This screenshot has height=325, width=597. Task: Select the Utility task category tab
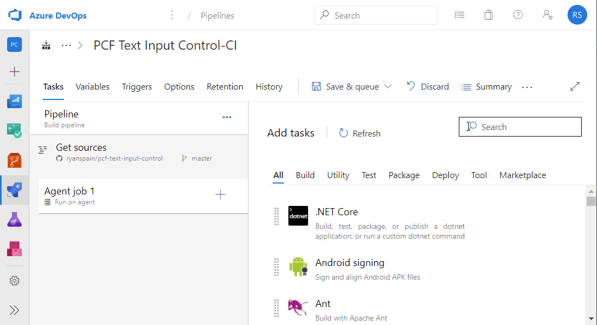pos(338,175)
